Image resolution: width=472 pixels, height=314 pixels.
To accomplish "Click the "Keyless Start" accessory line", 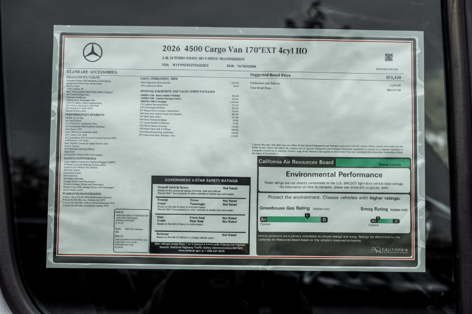I will (73, 86).
